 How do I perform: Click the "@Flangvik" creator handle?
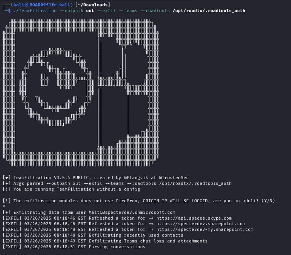pos(136,178)
